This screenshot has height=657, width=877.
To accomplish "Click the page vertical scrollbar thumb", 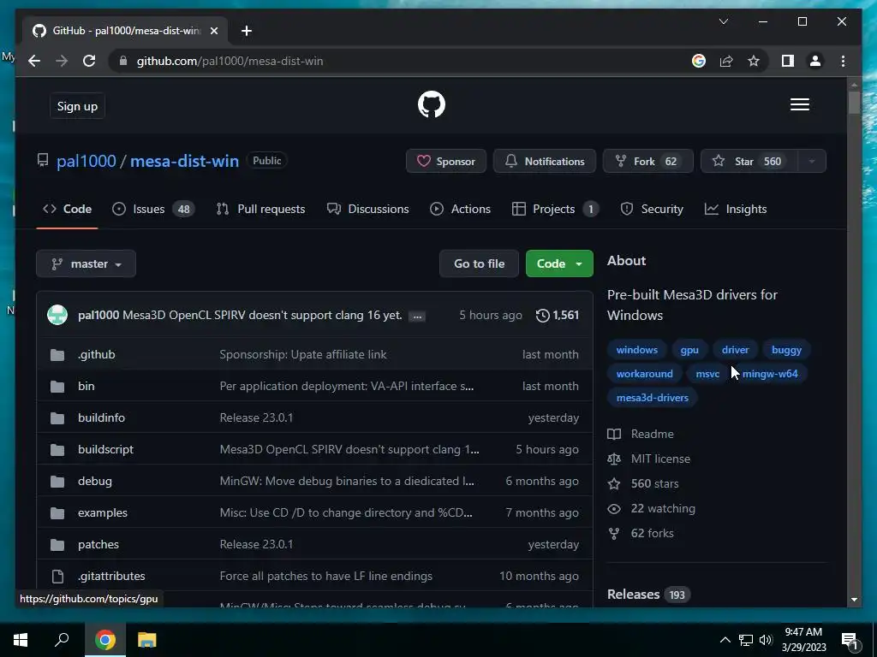I will pyautogui.click(x=854, y=103).
